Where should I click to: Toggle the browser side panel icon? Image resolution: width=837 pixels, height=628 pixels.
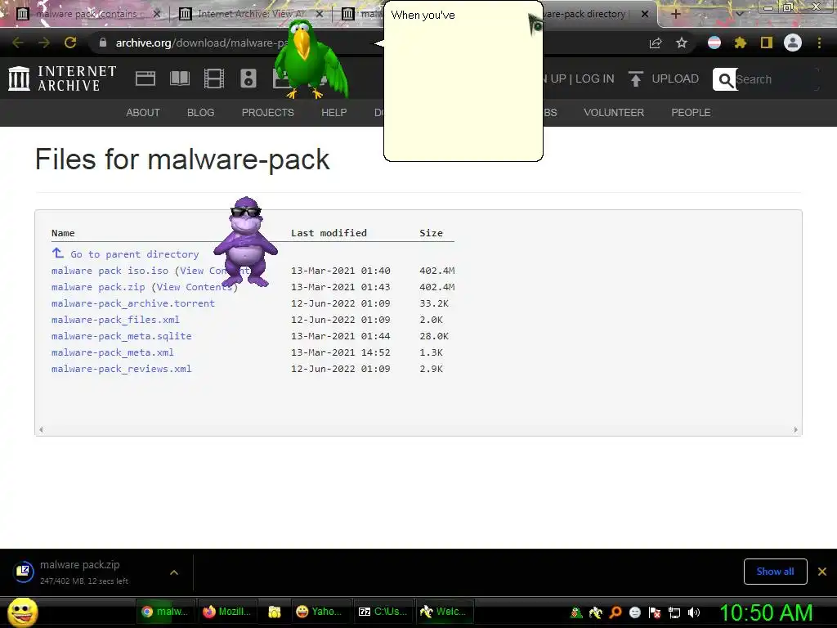(x=767, y=43)
